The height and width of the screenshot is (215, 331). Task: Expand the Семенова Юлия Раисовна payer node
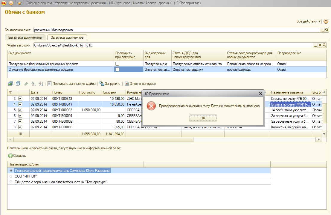(11, 171)
